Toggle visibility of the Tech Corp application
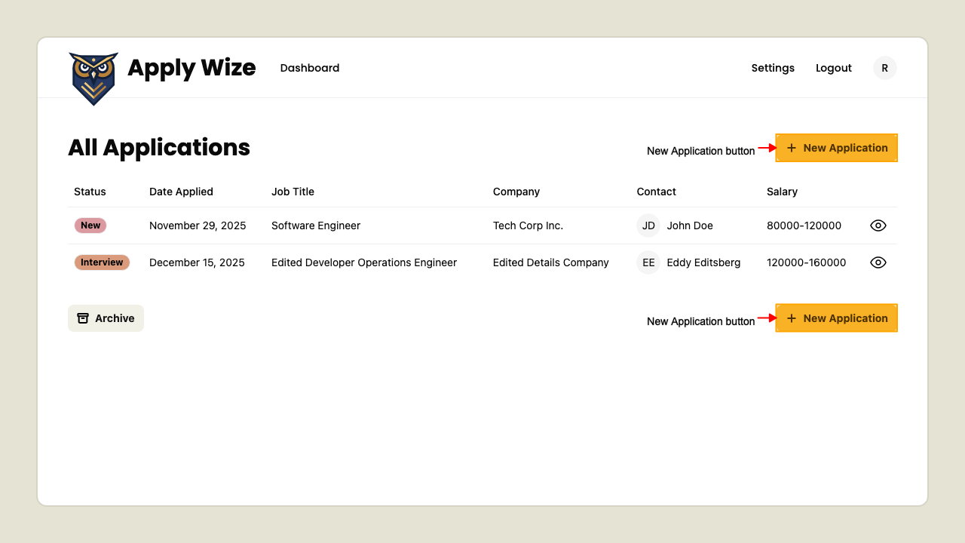Screen dimensions: 965x543 coord(878,225)
